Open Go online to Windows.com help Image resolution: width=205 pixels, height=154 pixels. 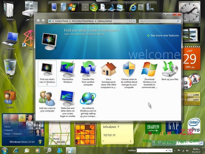[88, 100]
